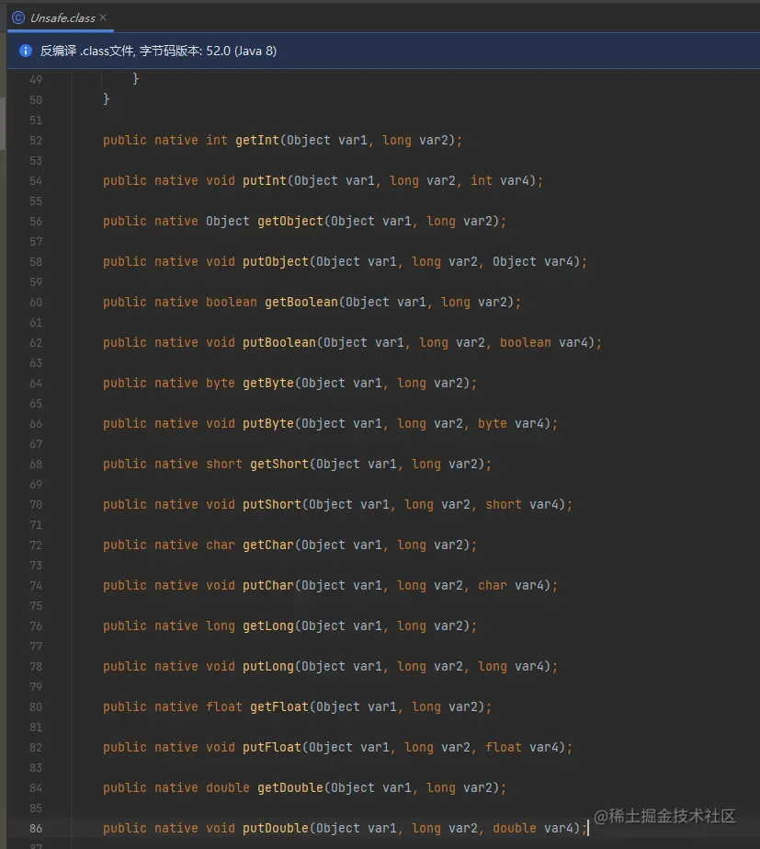Click the putObject method name
The width and height of the screenshot is (760, 849).
tap(276, 262)
